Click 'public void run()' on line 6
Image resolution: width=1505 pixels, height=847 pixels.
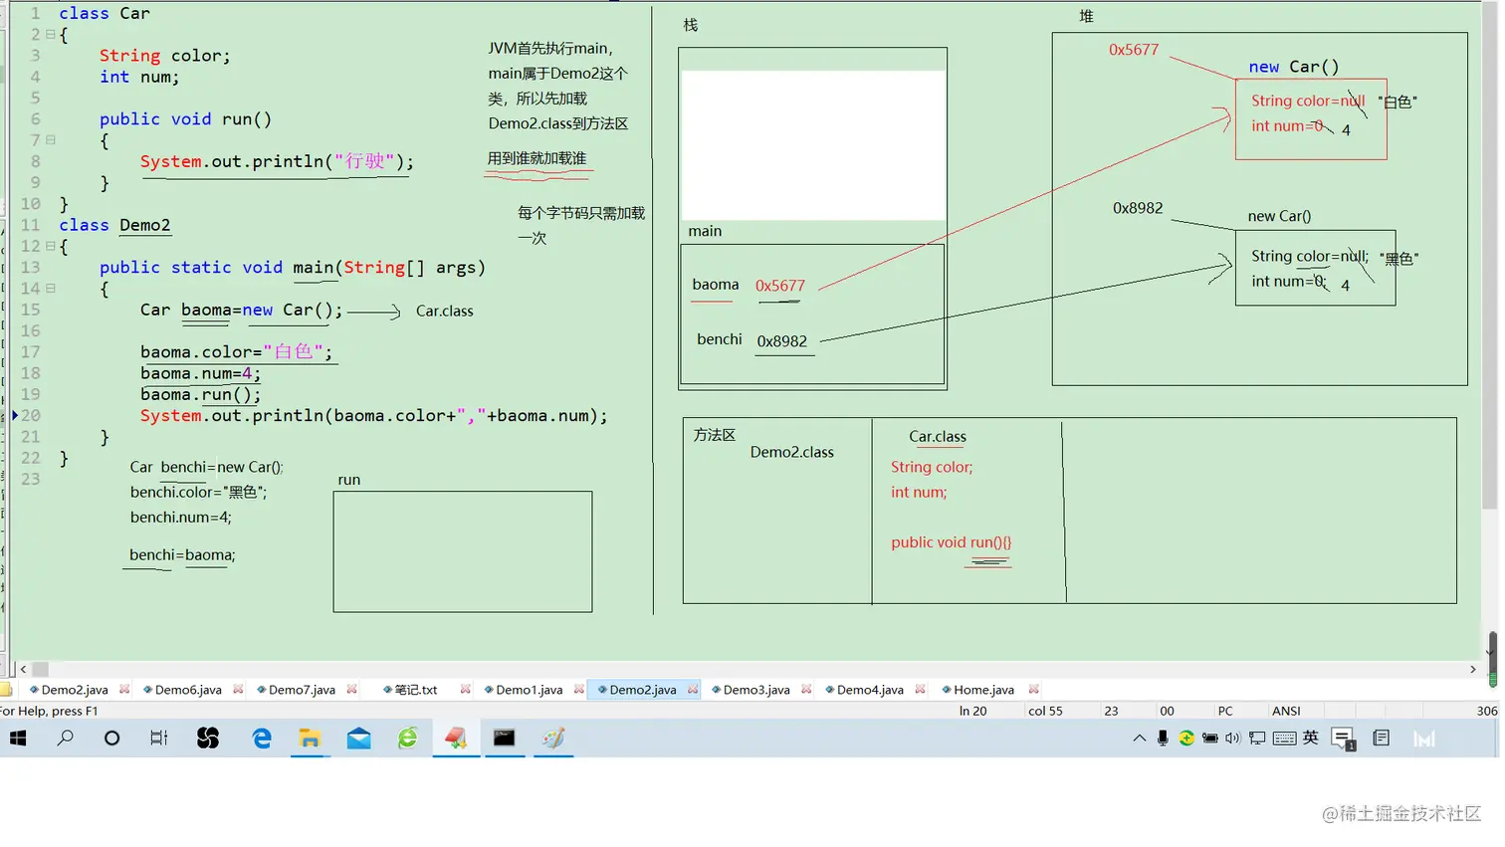tap(185, 119)
